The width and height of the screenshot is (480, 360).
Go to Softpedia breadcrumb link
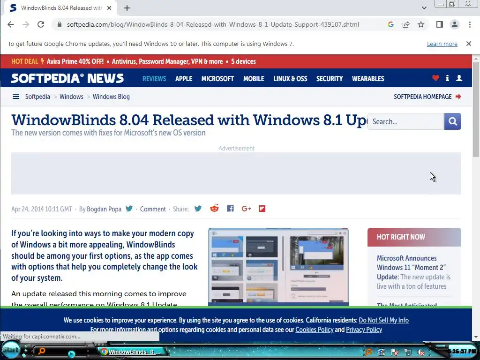[x=37, y=97]
